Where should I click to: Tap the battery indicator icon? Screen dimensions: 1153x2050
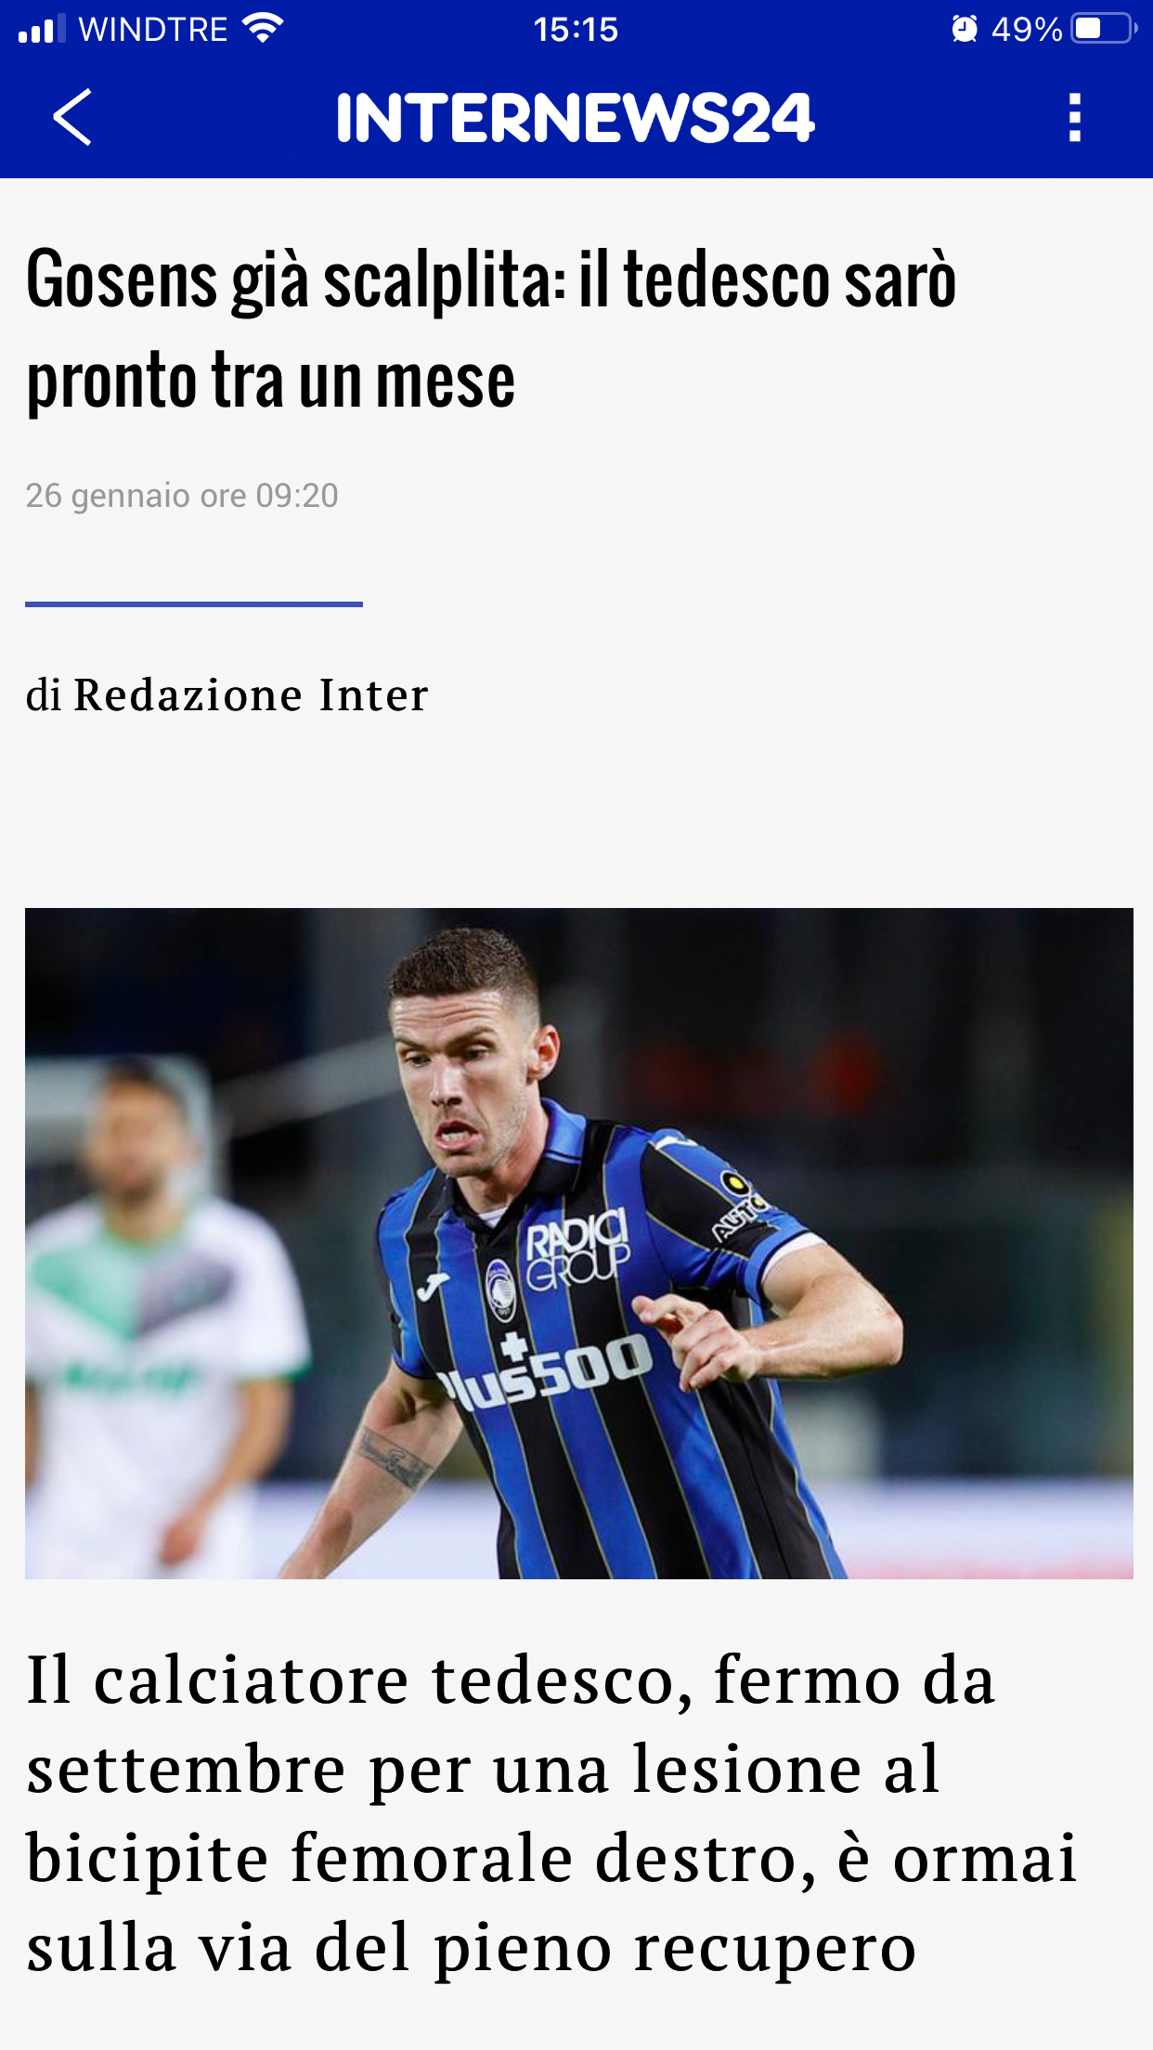[1104, 29]
